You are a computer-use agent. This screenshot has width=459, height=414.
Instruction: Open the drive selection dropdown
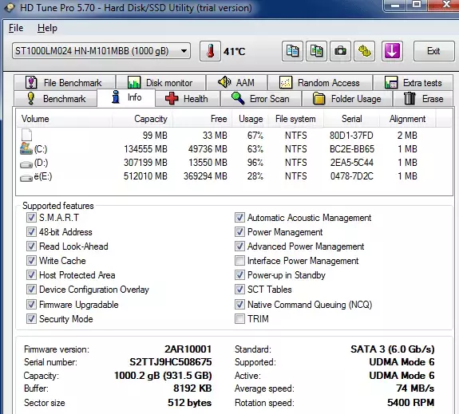(101, 51)
